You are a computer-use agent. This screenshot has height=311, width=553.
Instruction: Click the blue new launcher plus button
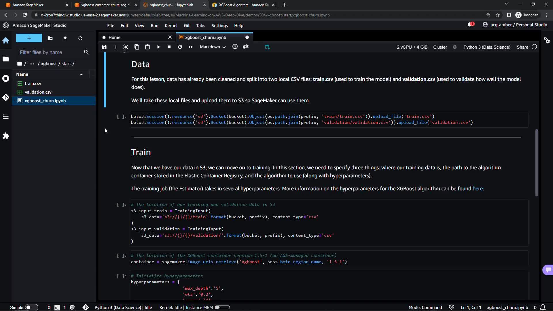click(x=29, y=38)
